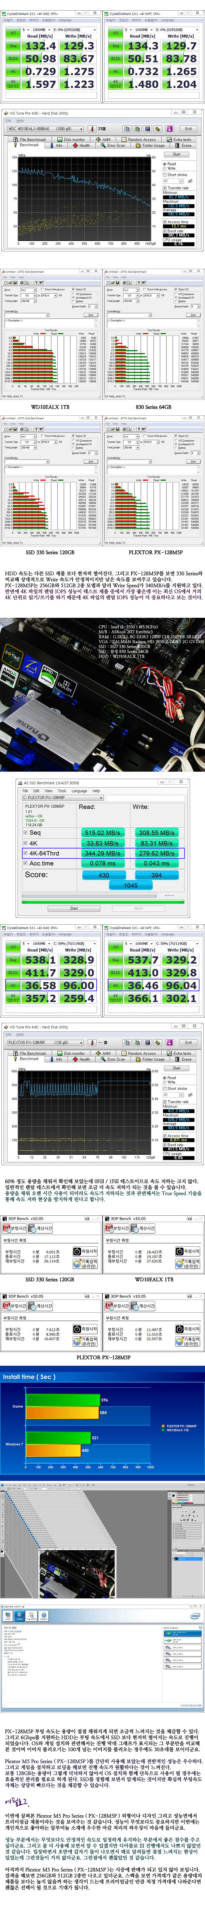205x1905 pixels.
Task: Open Info tab in PLEXTOR HD Tune window
Action: coord(58,1059)
